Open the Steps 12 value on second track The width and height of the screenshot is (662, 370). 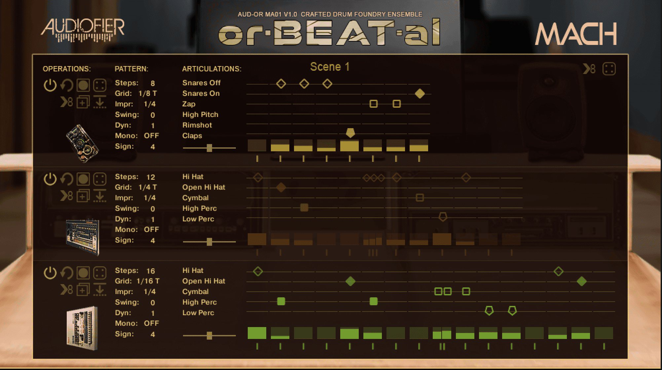click(151, 177)
